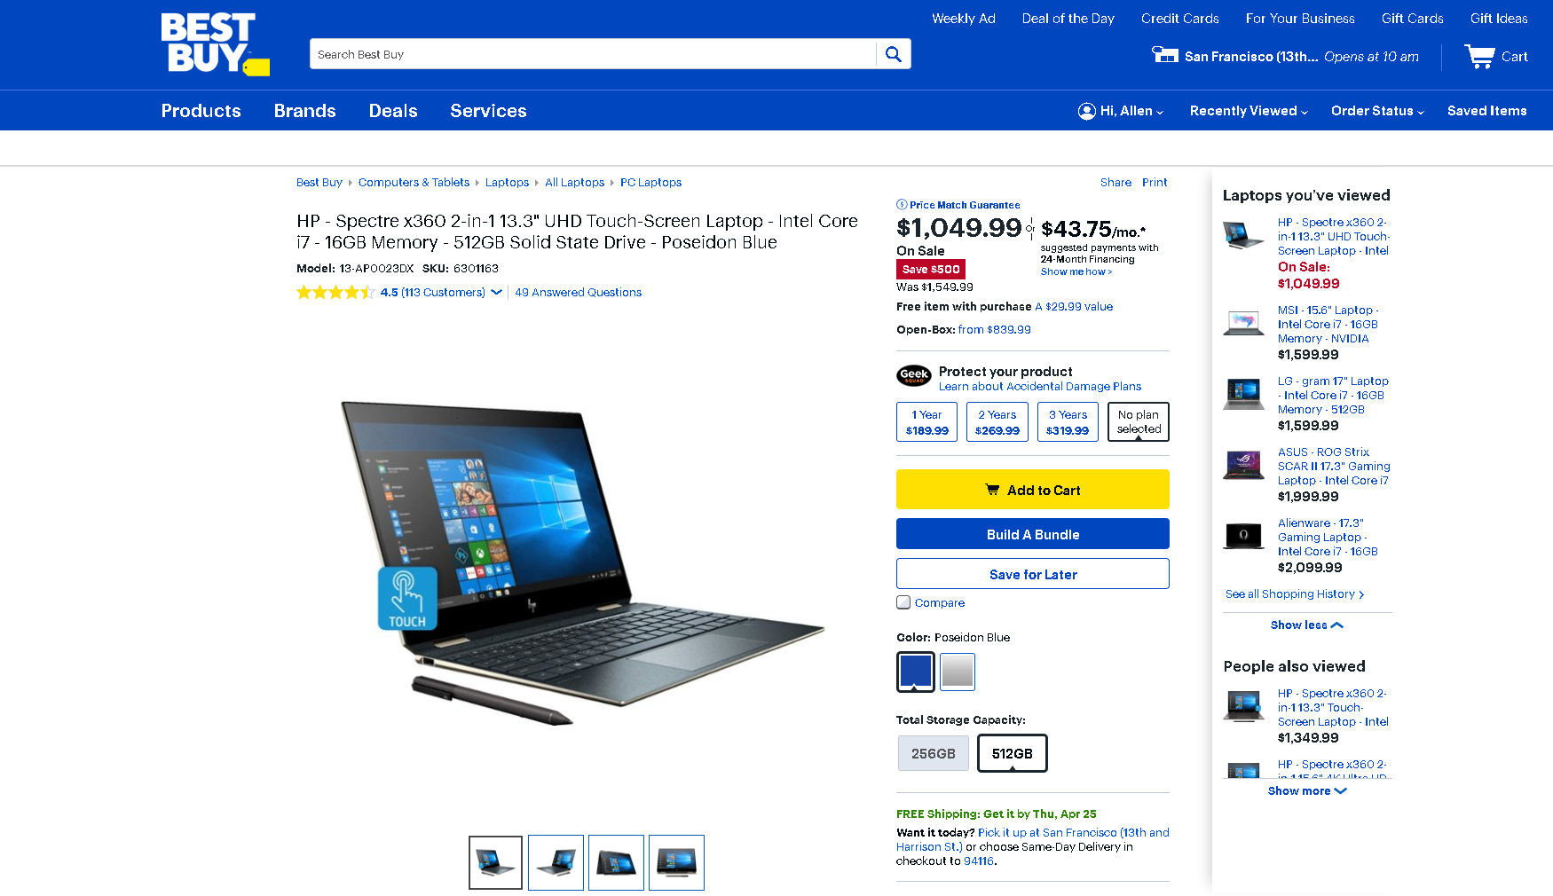Click the Price Match Guarantee info icon
This screenshot has width=1553, height=896.
click(x=902, y=205)
